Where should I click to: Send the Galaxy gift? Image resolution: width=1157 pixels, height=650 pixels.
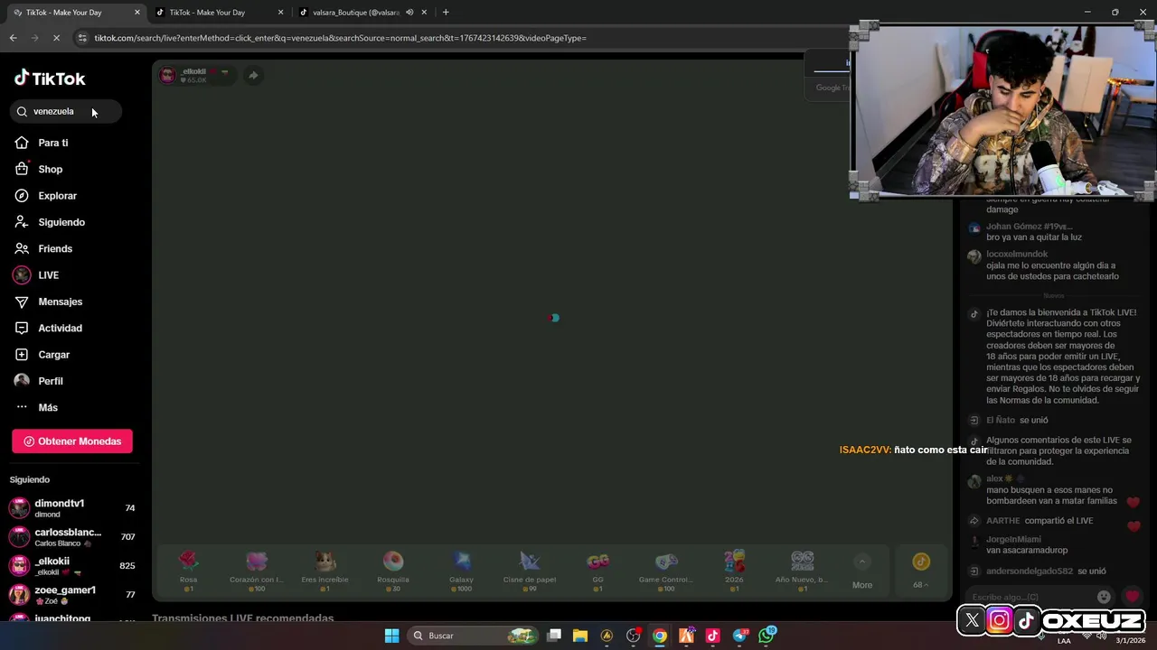pyautogui.click(x=462, y=571)
